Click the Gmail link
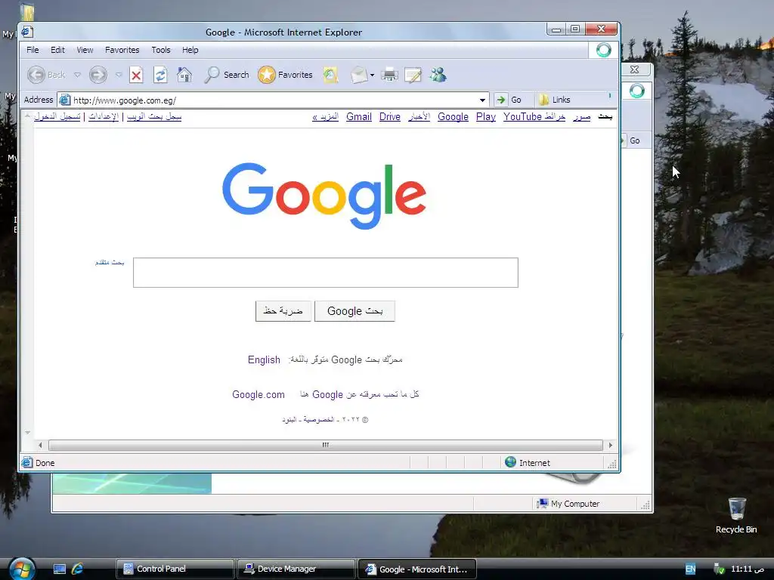 (359, 116)
